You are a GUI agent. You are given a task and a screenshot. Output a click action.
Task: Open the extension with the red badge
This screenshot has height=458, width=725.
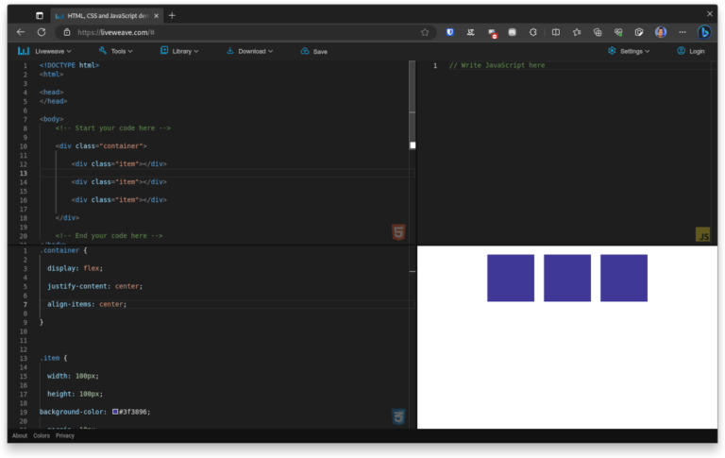coord(492,32)
